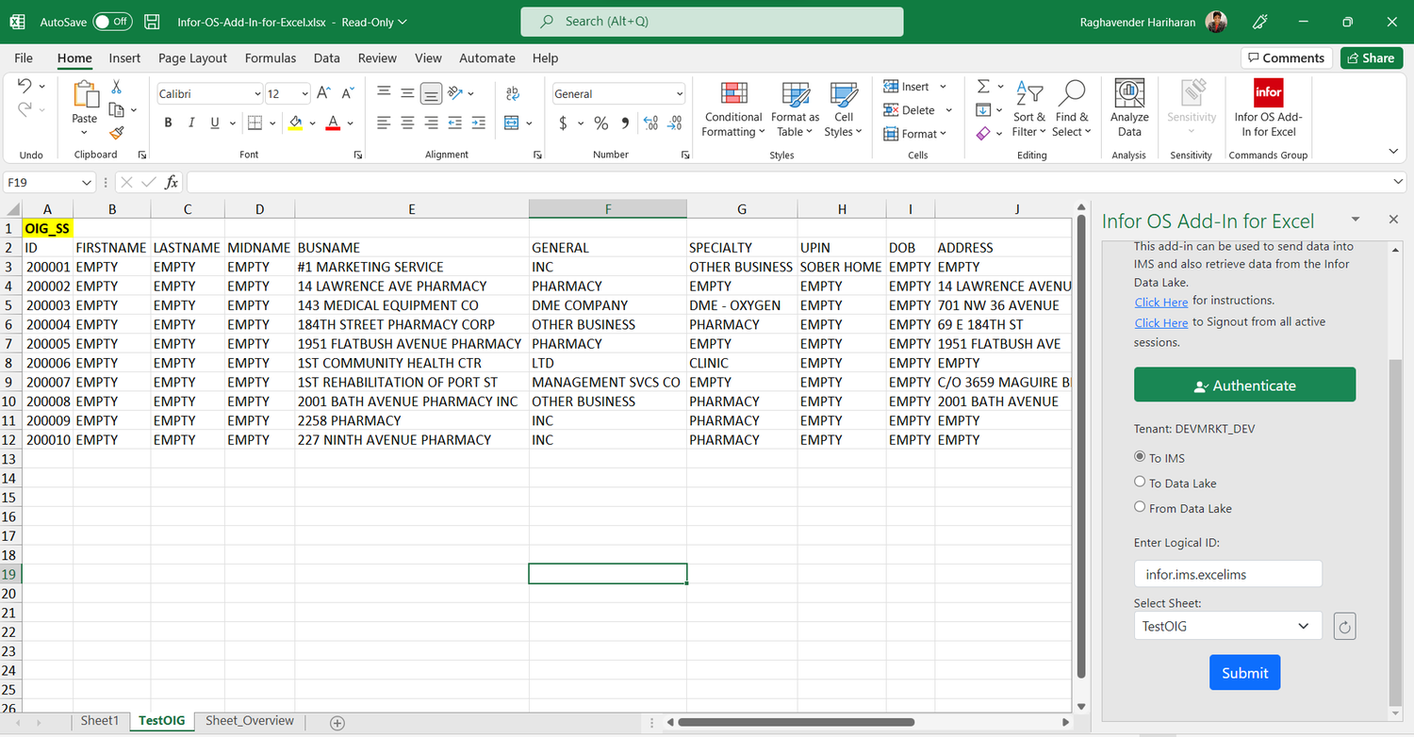Image resolution: width=1414 pixels, height=737 pixels.
Task: Click the Increase Decimal icon
Action: 650,123
